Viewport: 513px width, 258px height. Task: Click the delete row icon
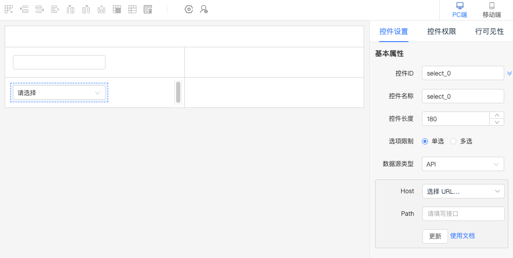coord(55,9)
